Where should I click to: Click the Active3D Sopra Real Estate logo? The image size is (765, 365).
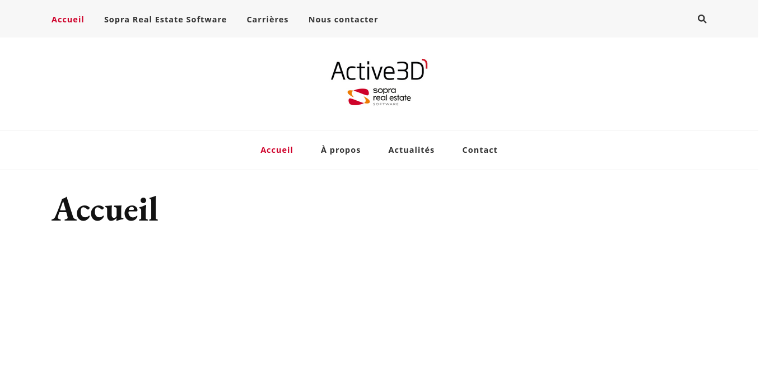pos(379,82)
